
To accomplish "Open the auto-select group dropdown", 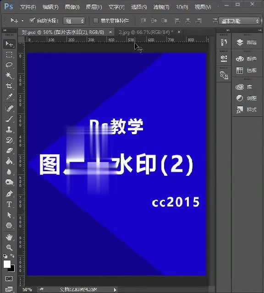I will tap(74, 21).
